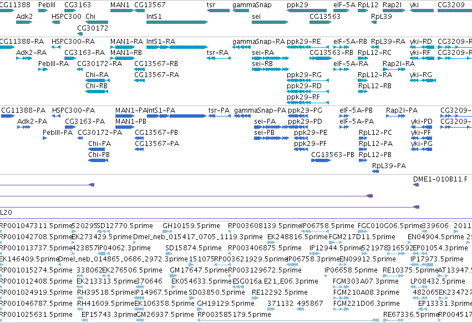Image resolution: width=472 pixels, height=323 pixels.
Task: Select the eIF-5A-RA transcript label
Action: click(351, 64)
